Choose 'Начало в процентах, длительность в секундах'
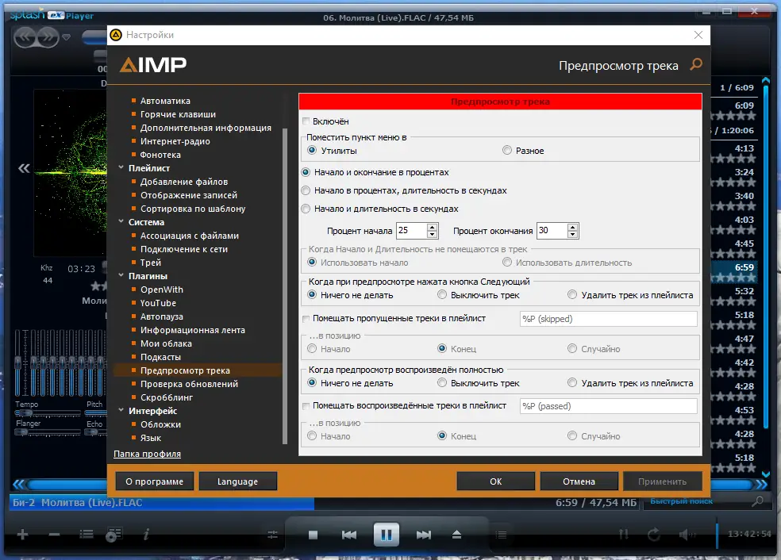This screenshot has width=781, height=560. pyautogui.click(x=306, y=190)
